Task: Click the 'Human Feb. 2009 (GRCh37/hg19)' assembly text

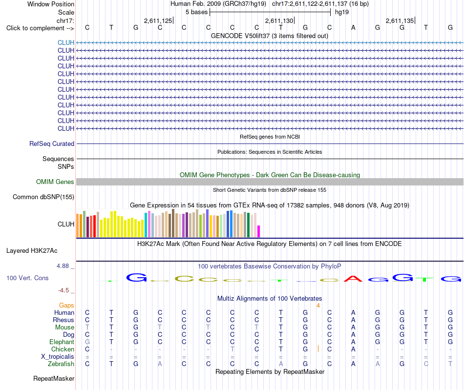Action: pos(218,4)
